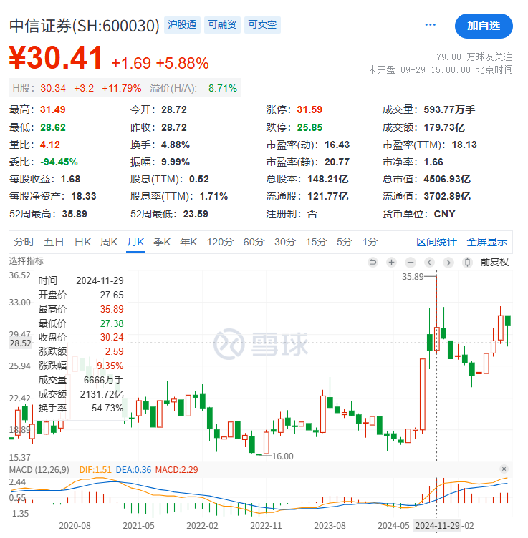Add stock to watchlist with 加自选
The width and height of the screenshot is (528, 538).
(484, 26)
